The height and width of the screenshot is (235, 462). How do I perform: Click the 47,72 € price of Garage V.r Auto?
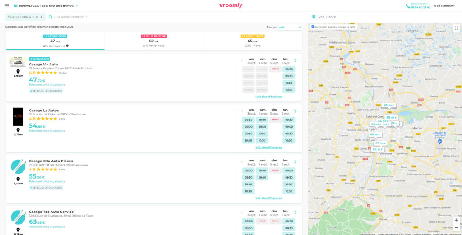[37, 80]
